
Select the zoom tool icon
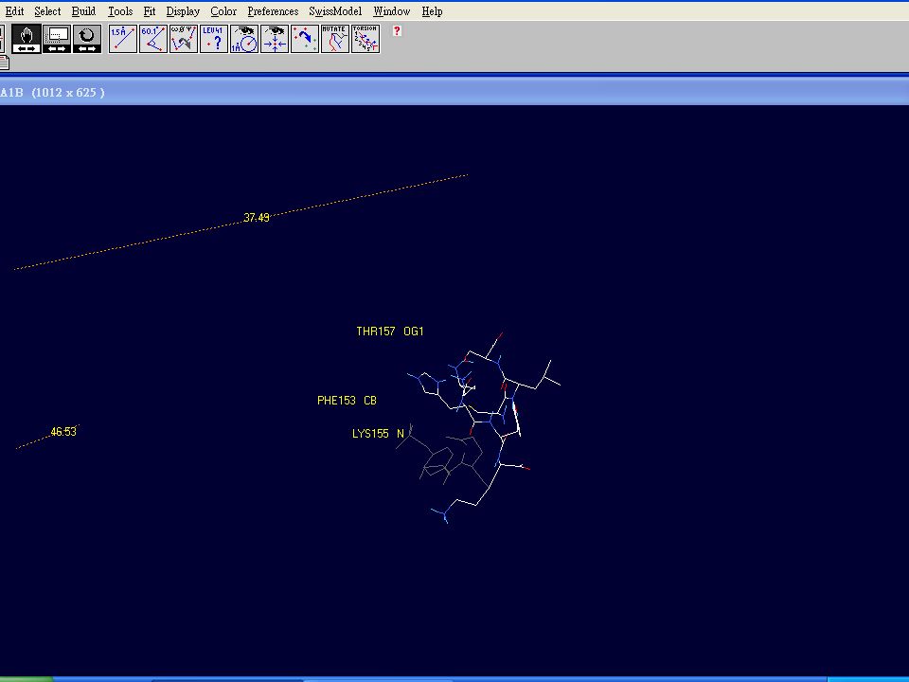point(57,39)
